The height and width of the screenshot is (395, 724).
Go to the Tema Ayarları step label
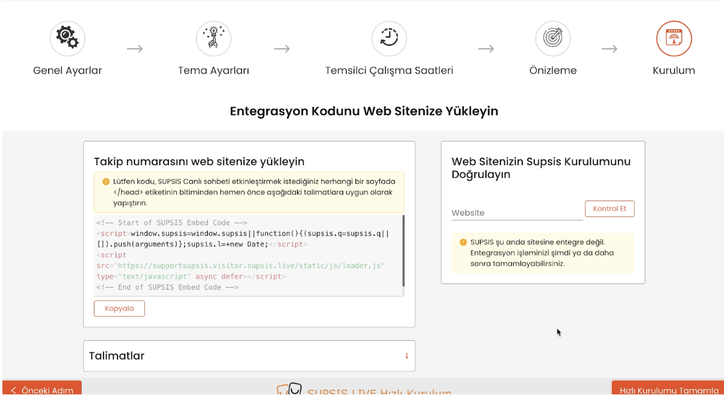coord(214,70)
